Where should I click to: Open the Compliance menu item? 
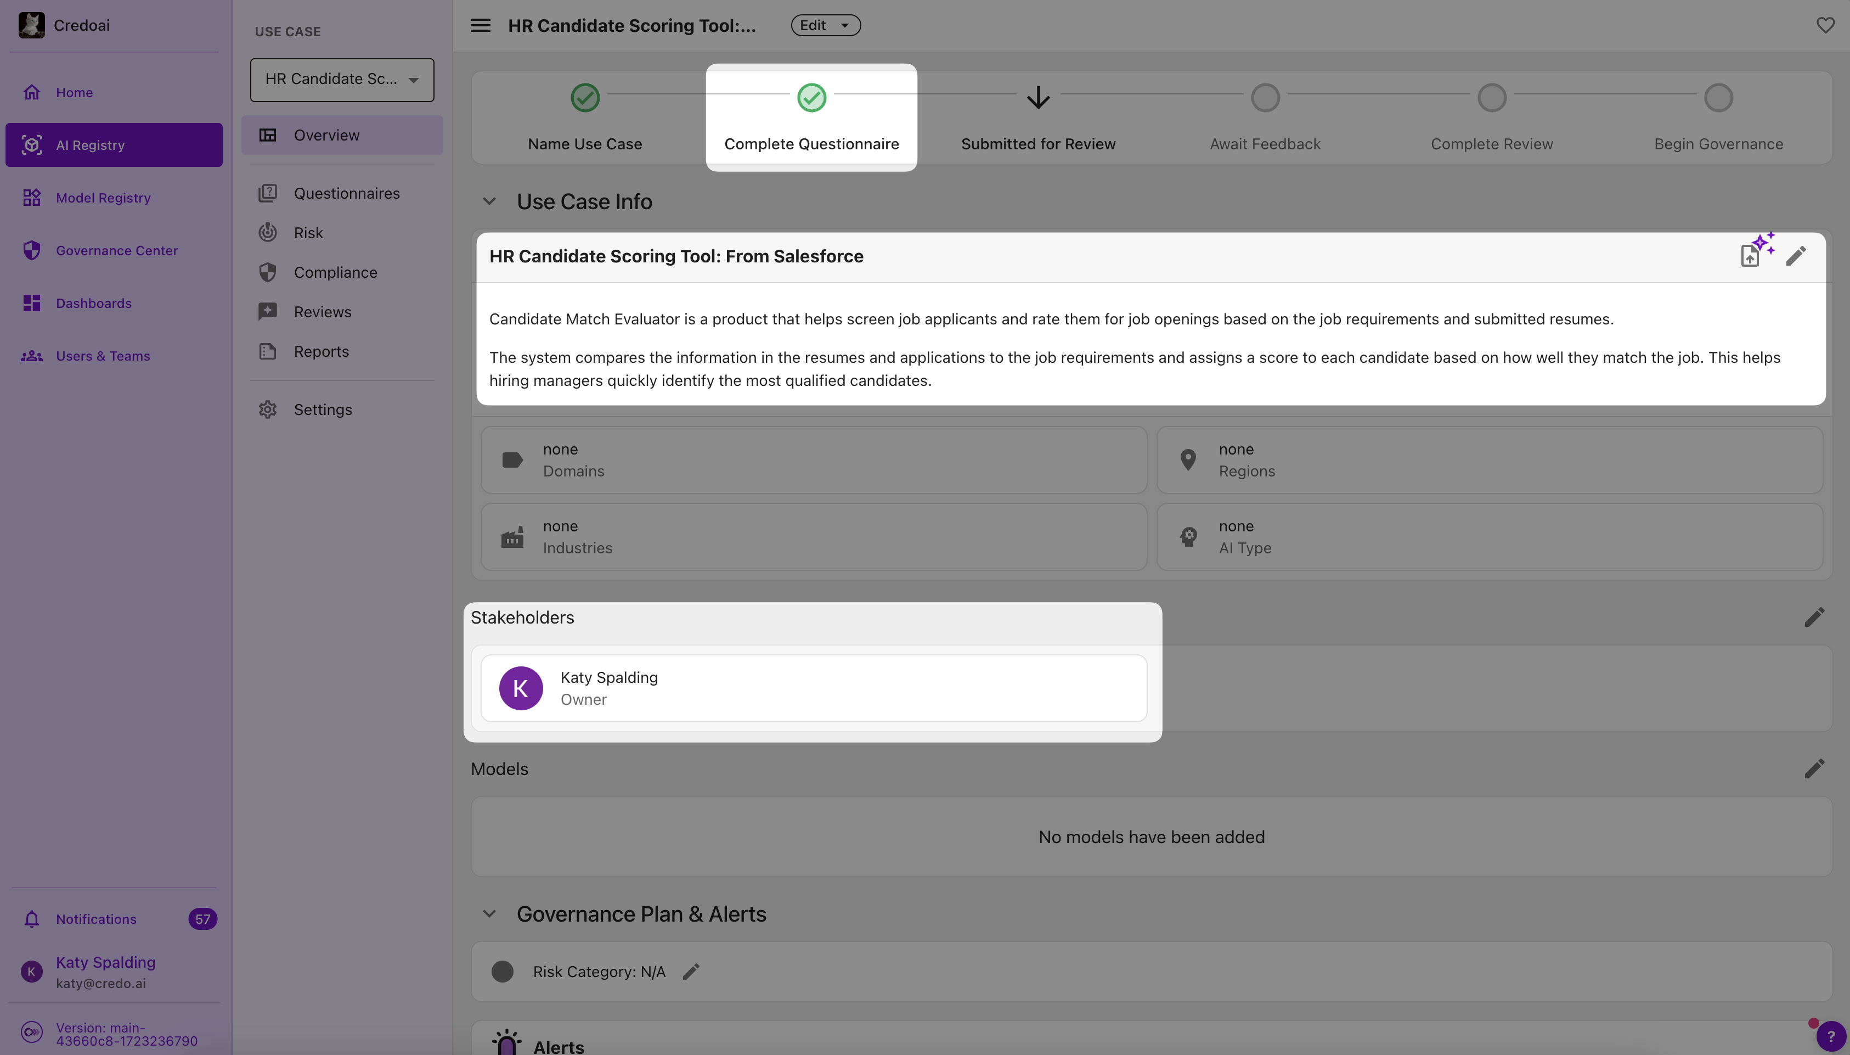[335, 272]
